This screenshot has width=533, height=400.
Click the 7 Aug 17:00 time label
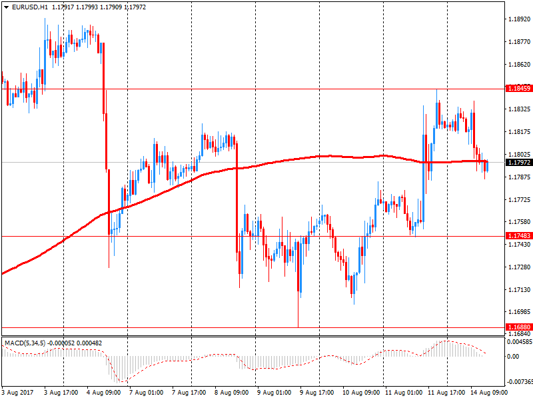click(x=189, y=393)
